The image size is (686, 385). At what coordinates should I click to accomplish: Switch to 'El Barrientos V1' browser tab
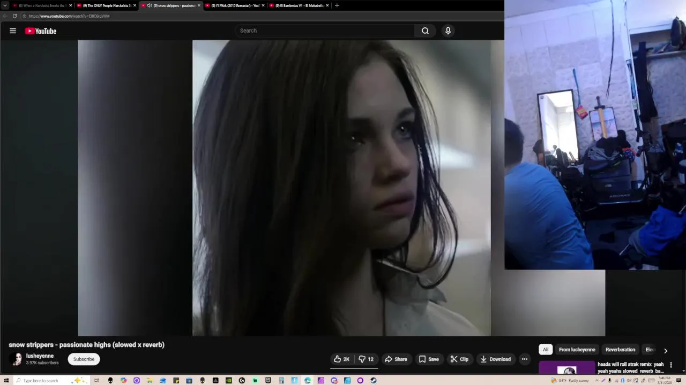point(299,5)
